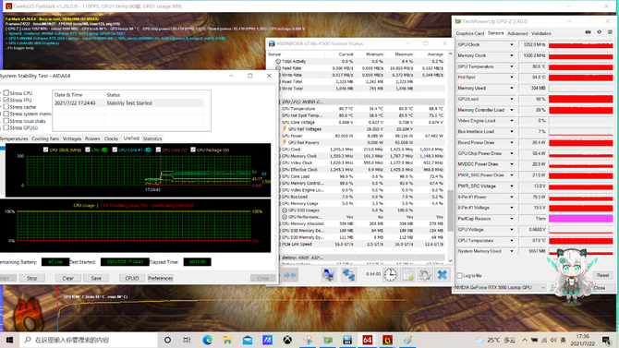Screen dimensions: 619x348
Task: Open the NVIDIA GeForce RTX 3060 GPU selector
Action: pos(500,287)
